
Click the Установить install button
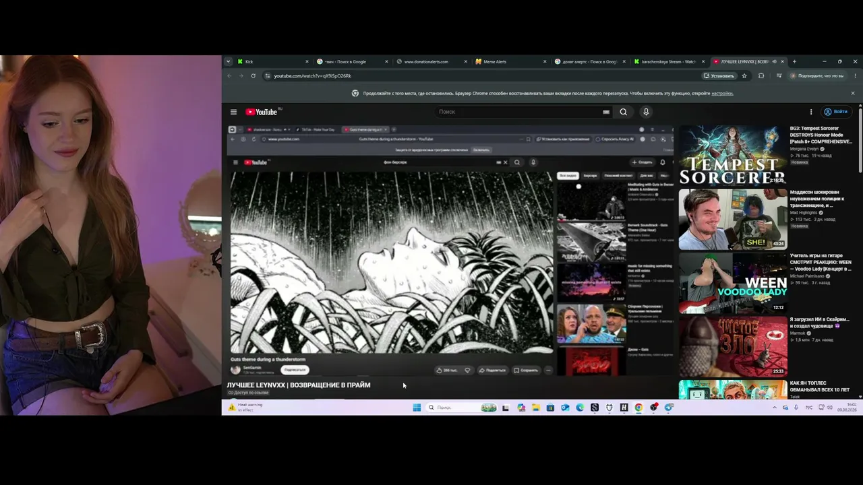[719, 75]
